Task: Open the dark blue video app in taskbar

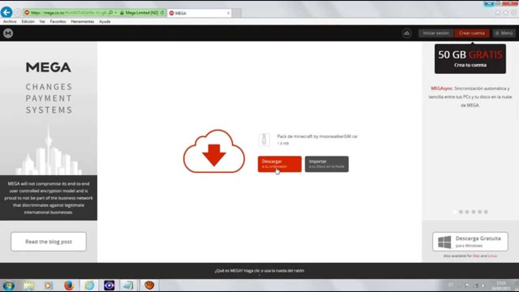Action: point(109,286)
